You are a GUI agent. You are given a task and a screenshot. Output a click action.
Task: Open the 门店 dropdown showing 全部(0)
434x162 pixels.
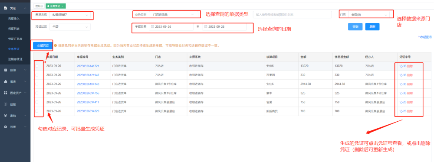point(368,14)
